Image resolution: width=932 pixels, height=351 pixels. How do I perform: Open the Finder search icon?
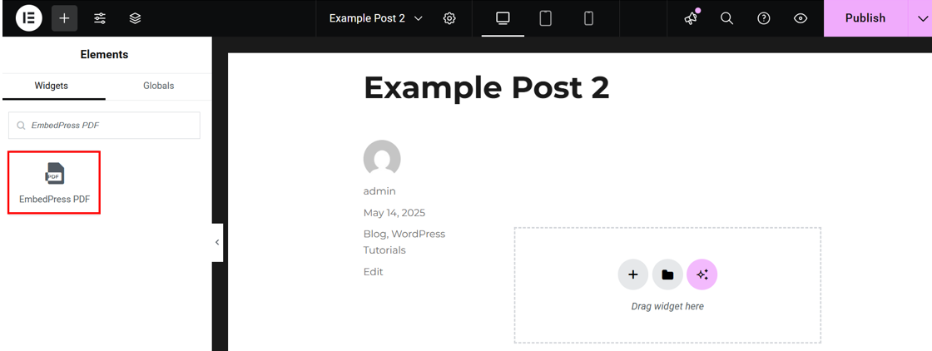point(726,18)
